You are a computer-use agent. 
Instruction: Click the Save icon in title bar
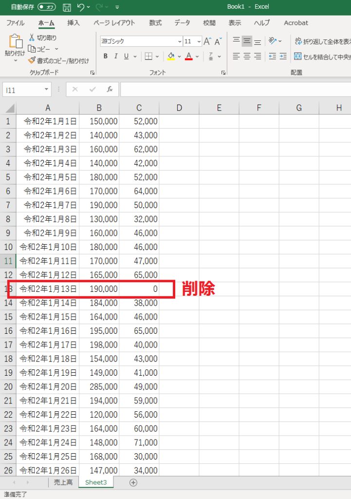coord(67,7)
